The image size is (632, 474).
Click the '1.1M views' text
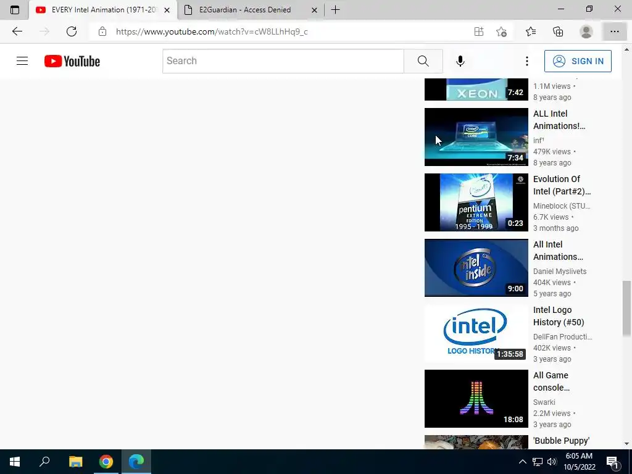click(552, 86)
